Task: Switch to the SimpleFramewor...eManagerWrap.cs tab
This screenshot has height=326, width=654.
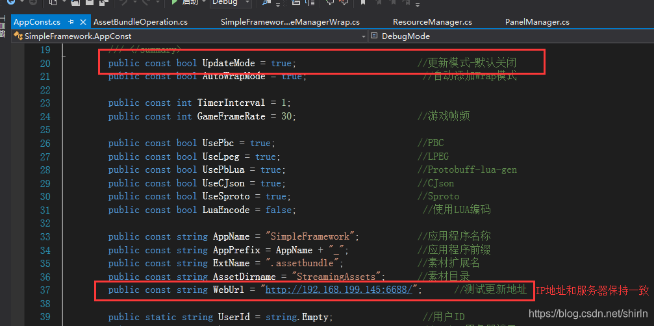Action: pos(290,22)
